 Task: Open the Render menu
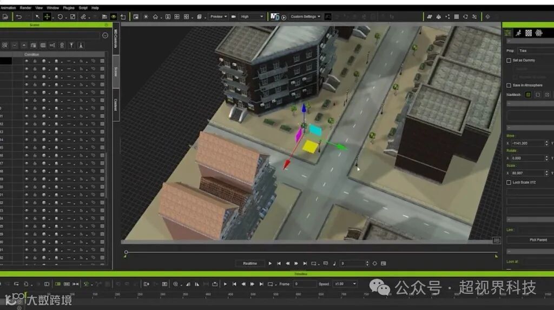tap(25, 8)
